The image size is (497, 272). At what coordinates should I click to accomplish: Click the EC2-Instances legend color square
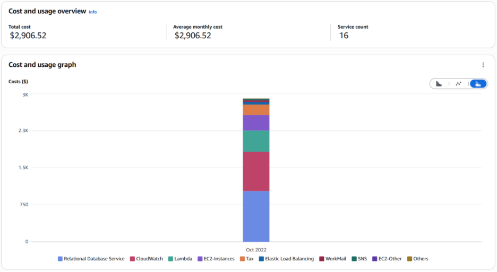point(200,259)
